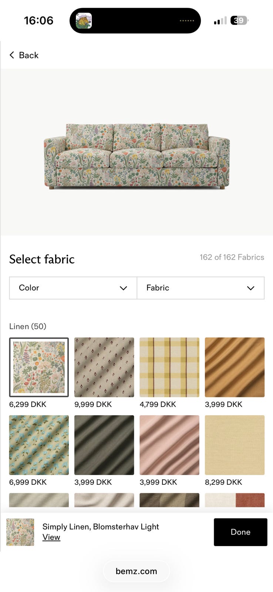Choose the dotted beige 9,999 DKK fabric
The height and width of the screenshot is (592, 273).
pyautogui.click(x=104, y=367)
